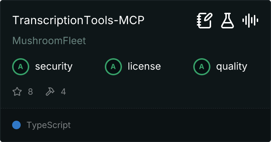Click the audio waveform icon
271x142 pixels.
pos(250,21)
